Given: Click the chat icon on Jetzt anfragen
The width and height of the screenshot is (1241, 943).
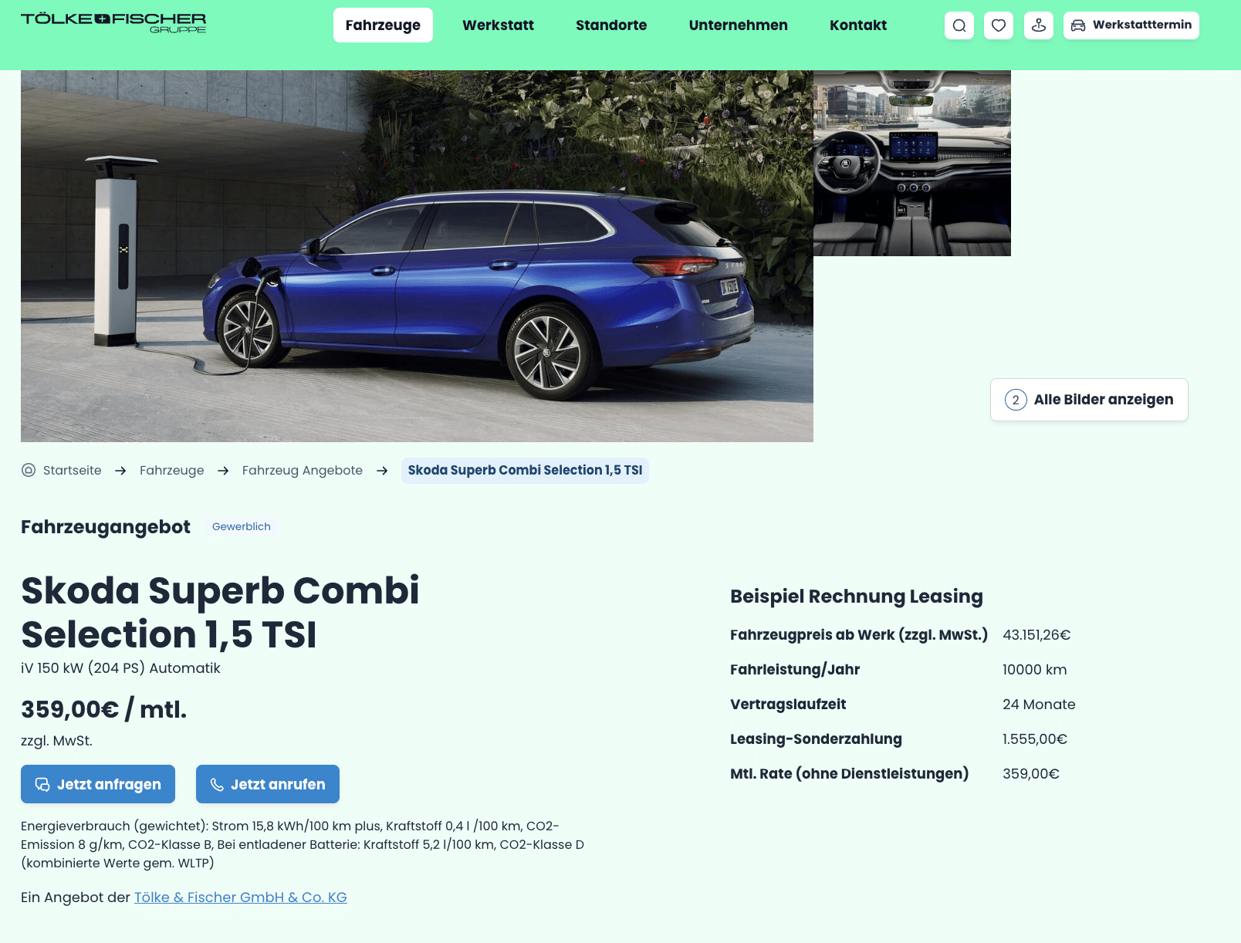Looking at the screenshot, I should click(x=42, y=784).
